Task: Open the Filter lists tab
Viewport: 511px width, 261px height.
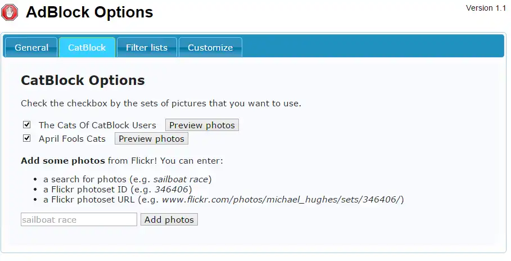Action: 146,48
